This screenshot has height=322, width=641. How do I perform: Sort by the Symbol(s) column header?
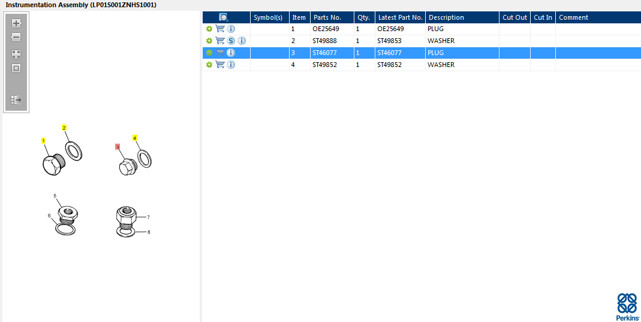click(270, 17)
